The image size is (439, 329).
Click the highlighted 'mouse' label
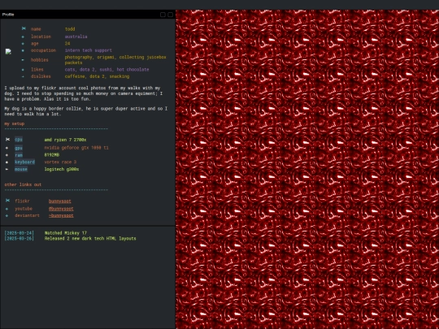pyautogui.click(x=21, y=169)
